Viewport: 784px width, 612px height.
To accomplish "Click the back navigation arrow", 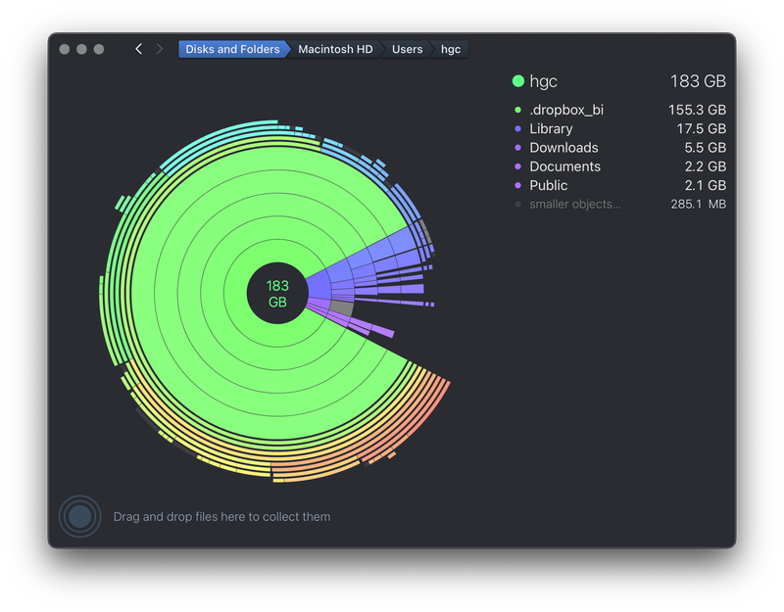I will tap(138, 49).
